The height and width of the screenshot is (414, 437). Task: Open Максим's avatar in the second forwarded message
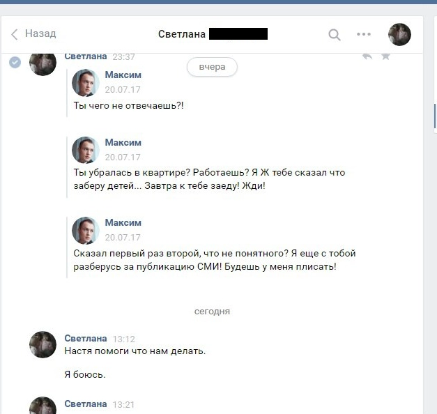tap(86, 150)
